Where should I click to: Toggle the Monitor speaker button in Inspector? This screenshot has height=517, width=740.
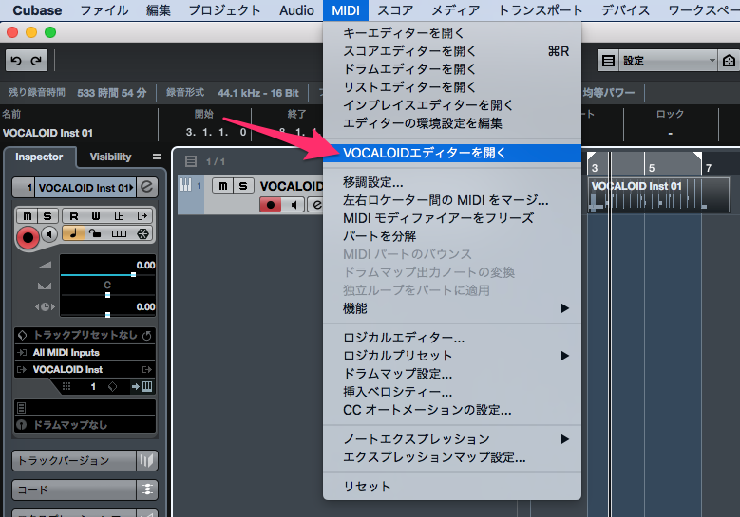pyautogui.click(x=49, y=233)
